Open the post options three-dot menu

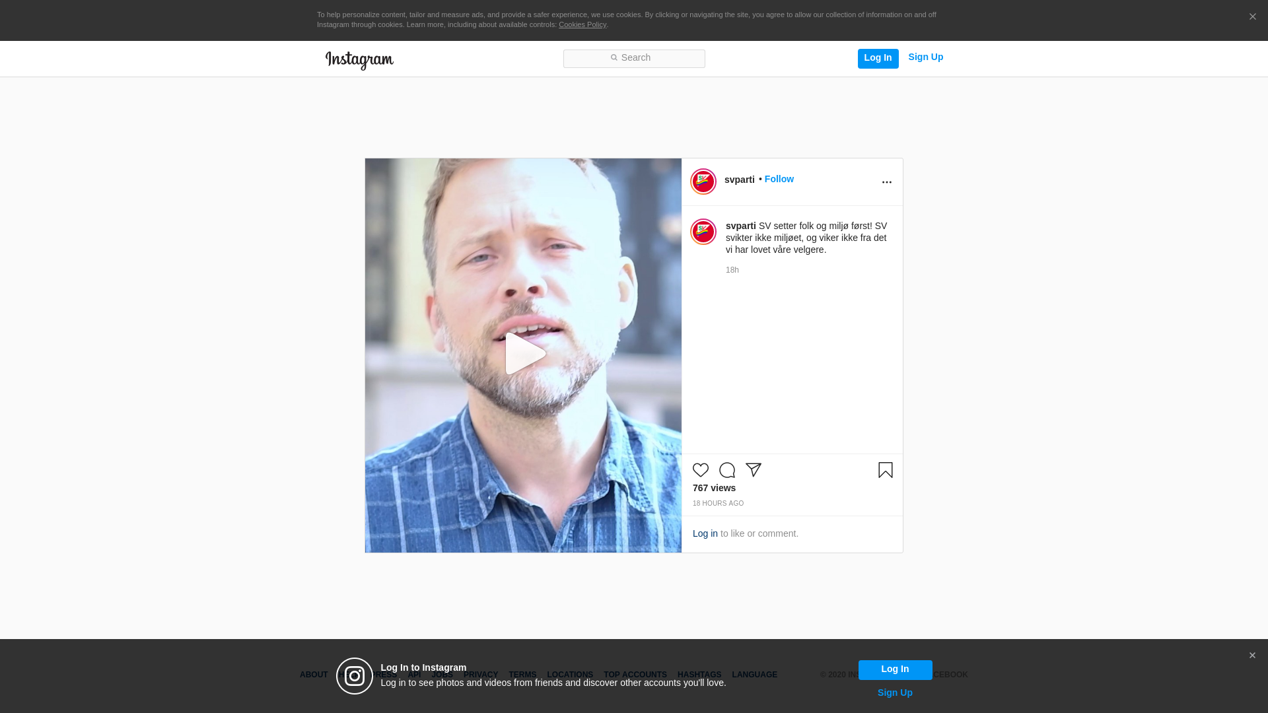coord(886,182)
